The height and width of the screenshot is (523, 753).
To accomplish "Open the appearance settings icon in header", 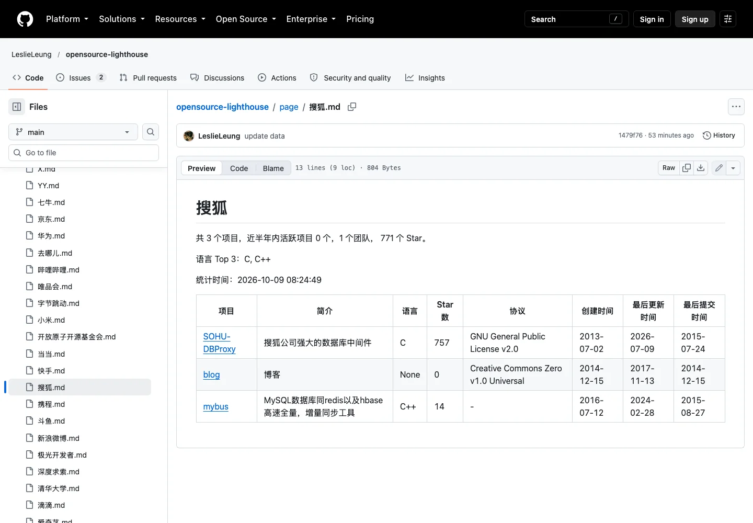I will point(728,19).
